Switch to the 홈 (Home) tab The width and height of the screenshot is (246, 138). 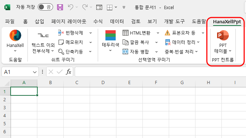(x=25, y=21)
